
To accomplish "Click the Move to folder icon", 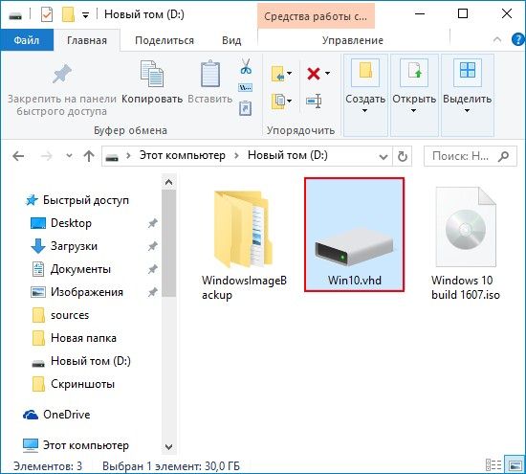I will coord(277,74).
